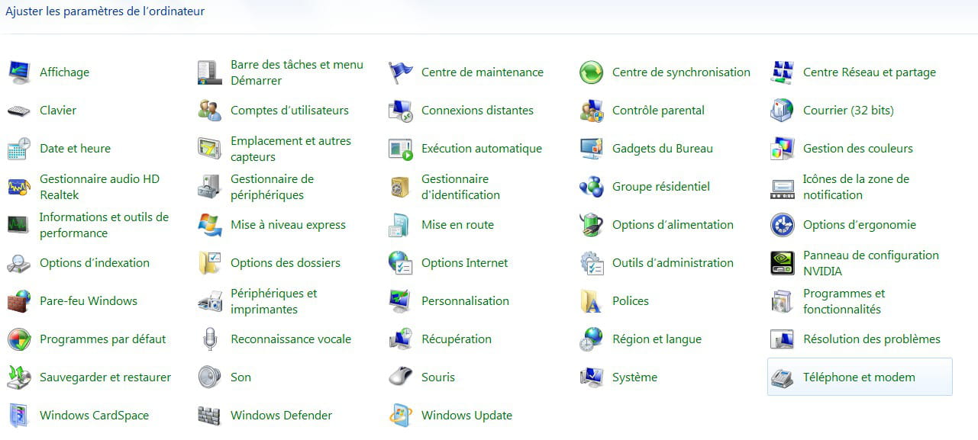Image resolution: width=978 pixels, height=440 pixels.
Task: Click 'Barre des tâches et menu Démarrer'
Action: click(297, 72)
